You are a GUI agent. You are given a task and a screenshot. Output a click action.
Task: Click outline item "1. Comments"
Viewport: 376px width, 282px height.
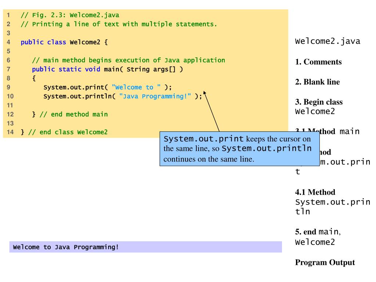tap(318, 62)
